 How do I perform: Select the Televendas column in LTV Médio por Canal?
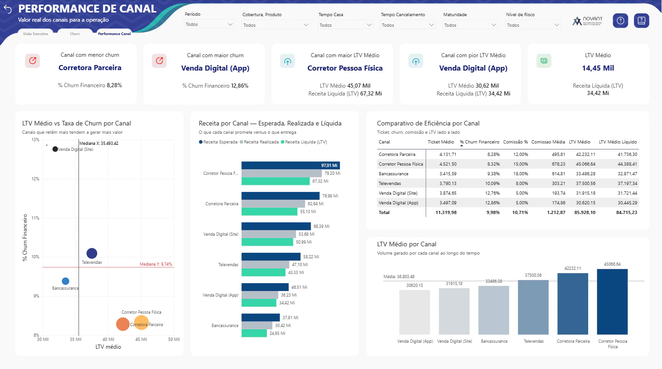[533, 307]
